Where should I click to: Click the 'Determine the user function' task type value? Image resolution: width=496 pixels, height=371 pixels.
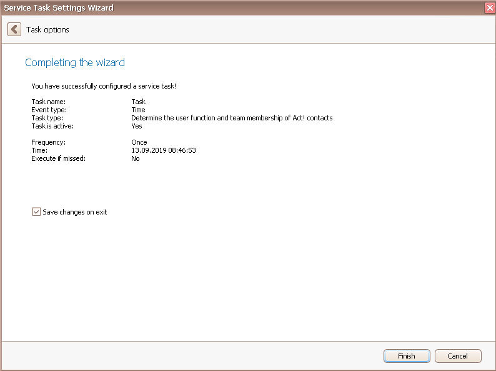coord(232,118)
